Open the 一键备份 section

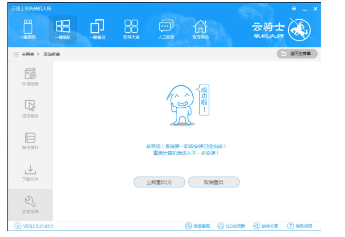pyautogui.click(x=97, y=29)
